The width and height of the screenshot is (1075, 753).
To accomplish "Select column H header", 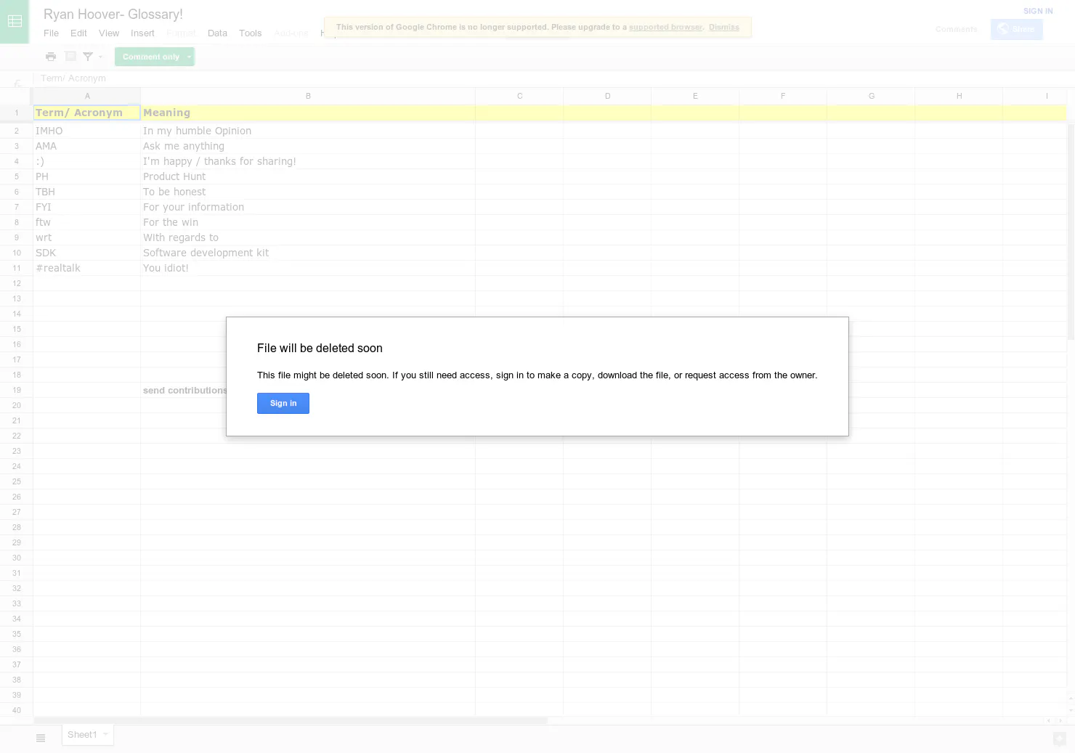I will (x=959, y=96).
